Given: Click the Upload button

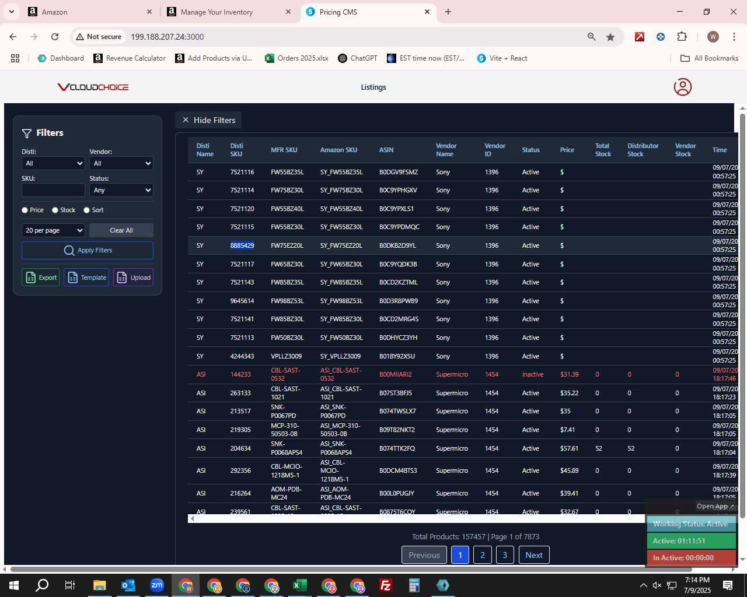Looking at the screenshot, I should pos(133,278).
